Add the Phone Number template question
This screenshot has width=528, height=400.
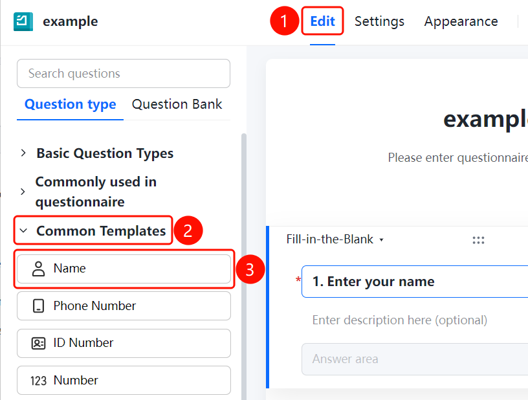(124, 306)
